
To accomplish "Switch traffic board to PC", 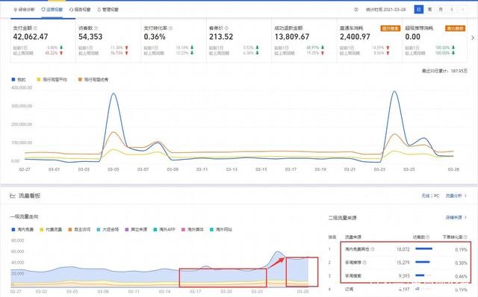I will (436, 196).
